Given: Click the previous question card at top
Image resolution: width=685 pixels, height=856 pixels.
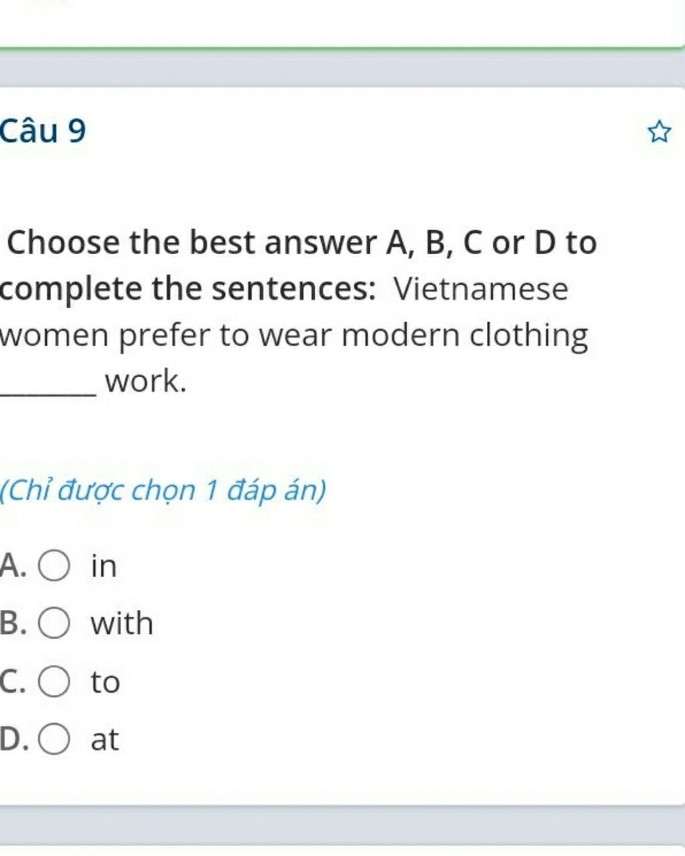Looking at the screenshot, I should 342,24.
